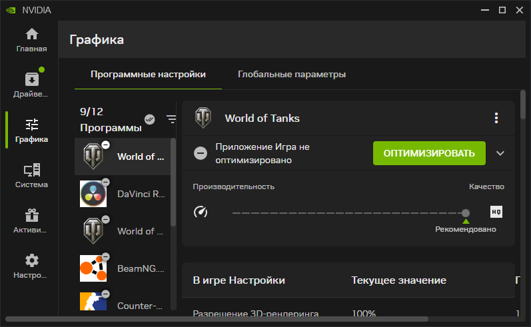Viewport: 531px width, 327px height.
Task: Click the 9/12 Программы counter
Action: pos(111,119)
